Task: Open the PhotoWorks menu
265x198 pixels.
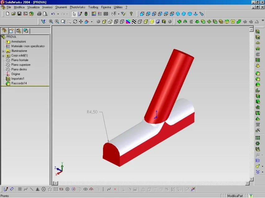Action: (x=78, y=7)
